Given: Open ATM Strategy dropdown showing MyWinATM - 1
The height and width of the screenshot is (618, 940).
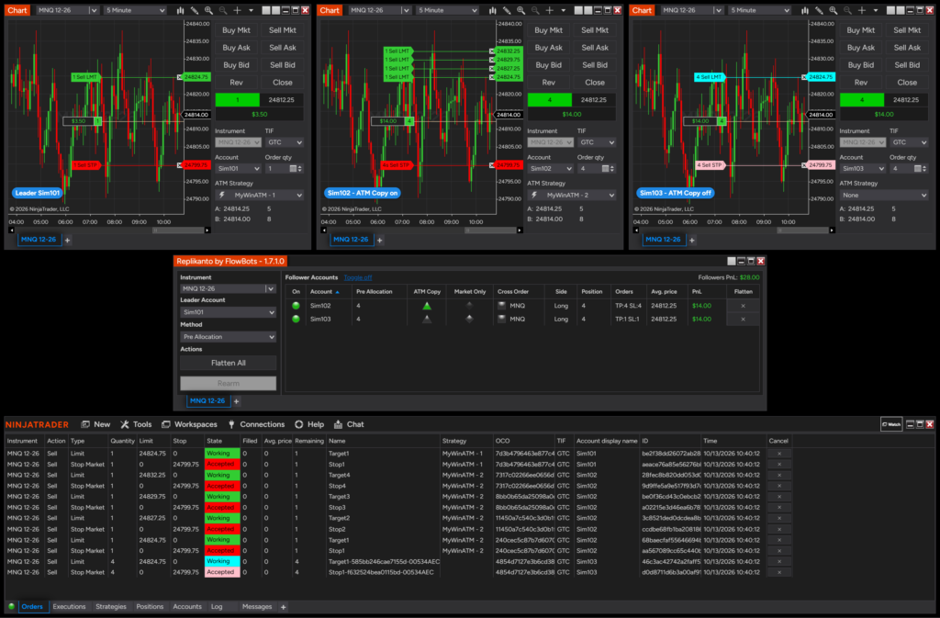Looking at the screenshot, I should (x=260, y=196).
